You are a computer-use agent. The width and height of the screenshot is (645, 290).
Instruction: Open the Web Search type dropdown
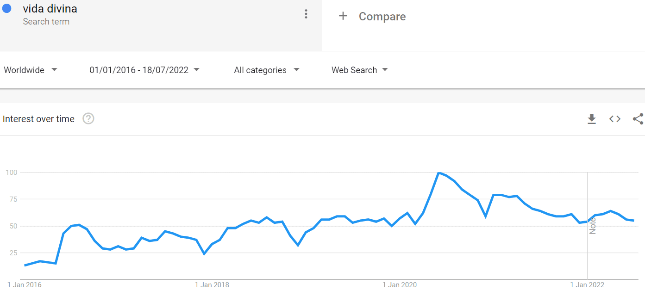tap(360, 70)
